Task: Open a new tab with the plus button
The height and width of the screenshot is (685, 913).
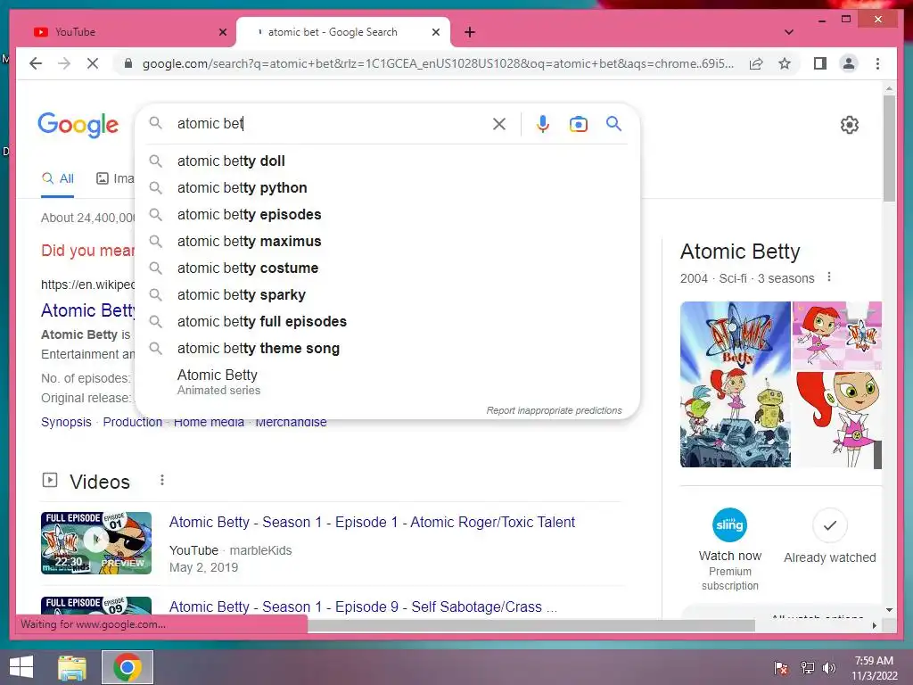Action: tap(470, 32)
